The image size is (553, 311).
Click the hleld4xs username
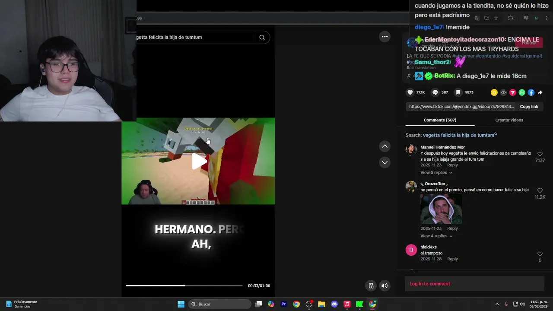coord(429,247)
